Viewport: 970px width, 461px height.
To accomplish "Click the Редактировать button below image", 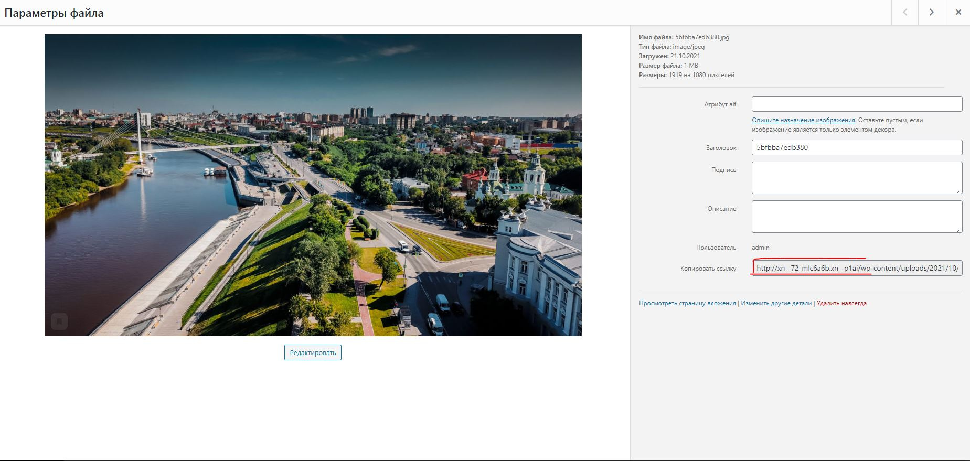I will (313, 352).
